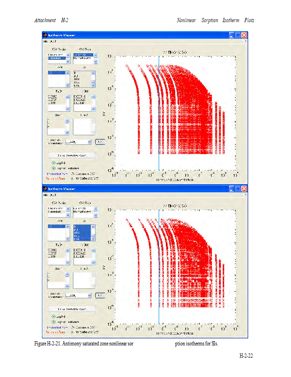Select Saturated in upper window's GW Region list
This screenshot has height=377, width=291.
pyautogui.click(x=56, y=59)
